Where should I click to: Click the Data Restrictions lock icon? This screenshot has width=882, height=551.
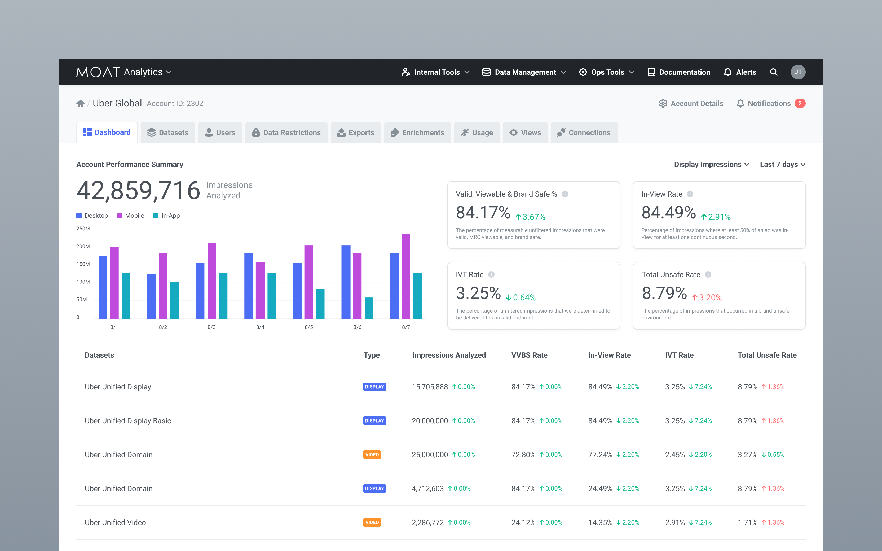(256, 133)
